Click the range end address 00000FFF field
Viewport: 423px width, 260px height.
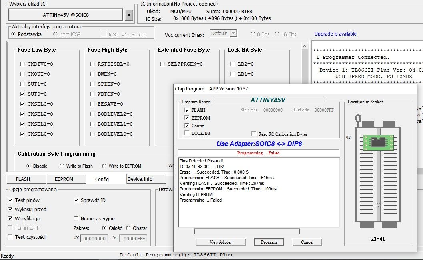(134, 238)
